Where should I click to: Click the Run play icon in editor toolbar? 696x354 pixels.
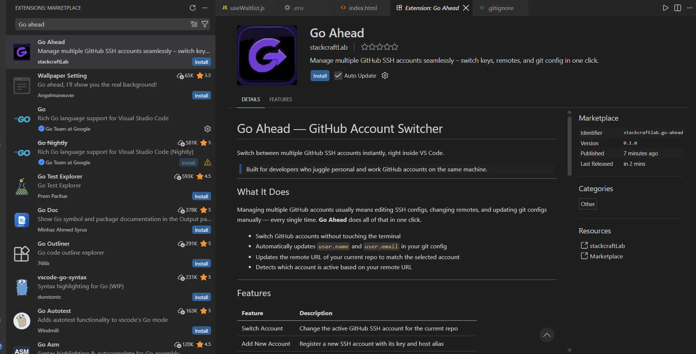665,8
